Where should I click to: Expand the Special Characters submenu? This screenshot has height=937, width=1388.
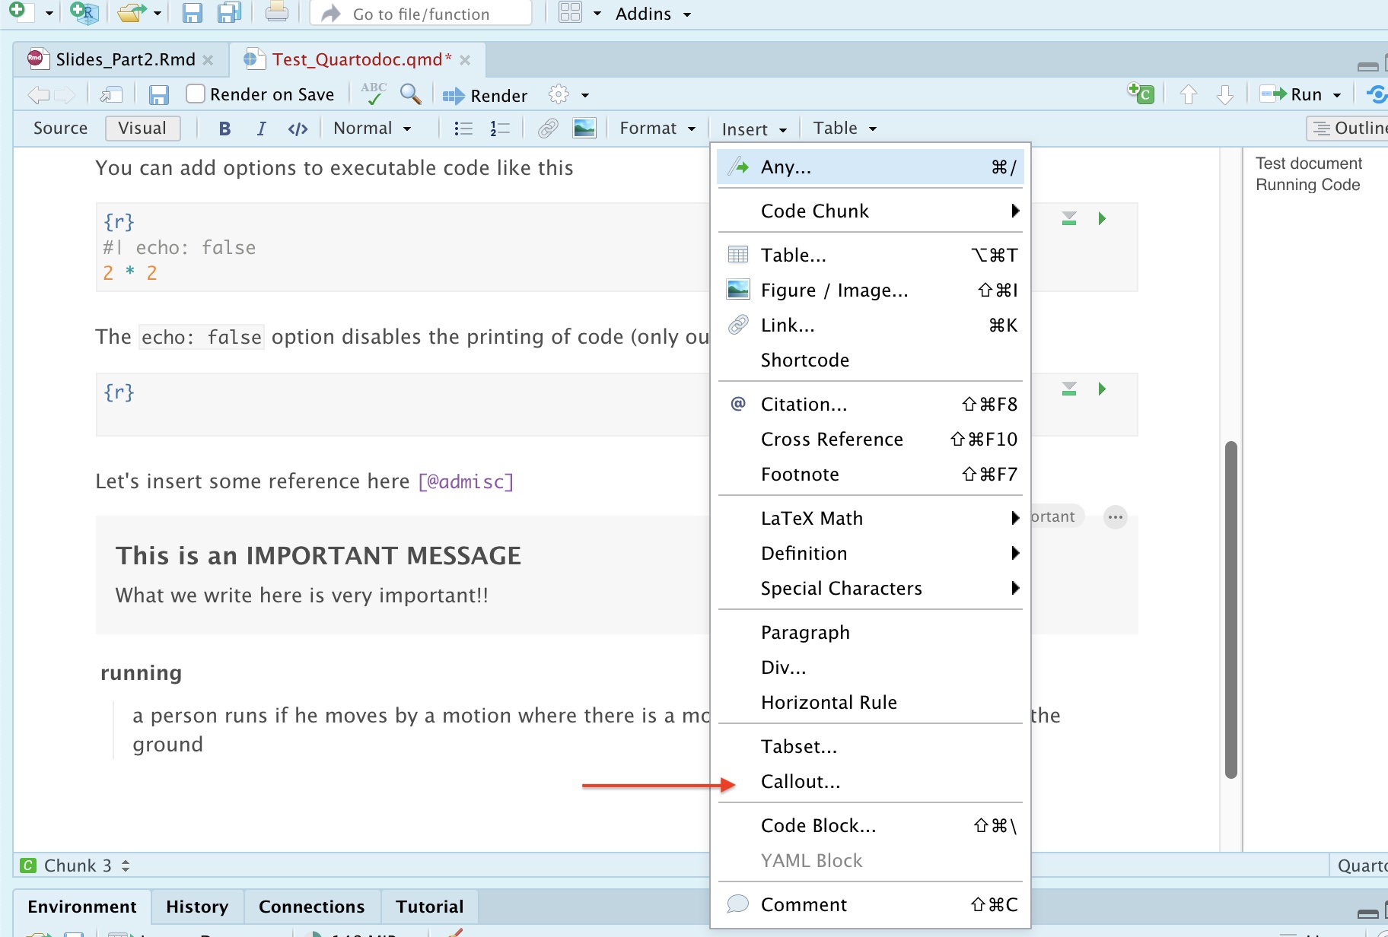pos(871,588)
